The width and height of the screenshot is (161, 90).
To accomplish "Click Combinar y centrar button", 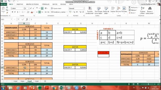I will pos(58,12).
